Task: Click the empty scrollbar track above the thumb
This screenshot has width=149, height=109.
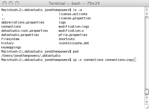Action: (147, 53)
